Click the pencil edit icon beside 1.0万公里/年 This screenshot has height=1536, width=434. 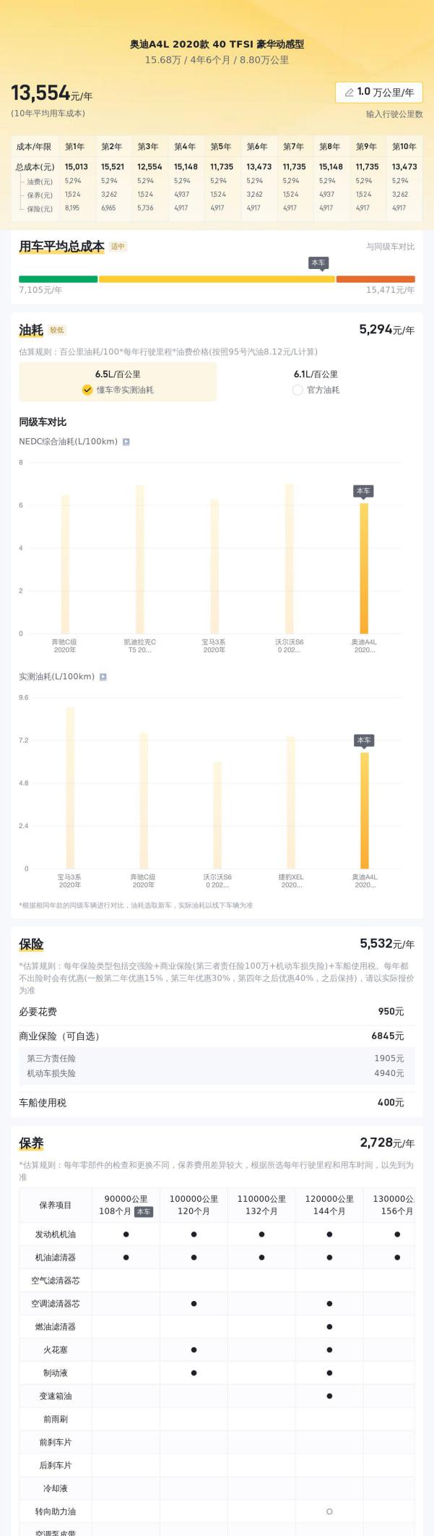349,93
